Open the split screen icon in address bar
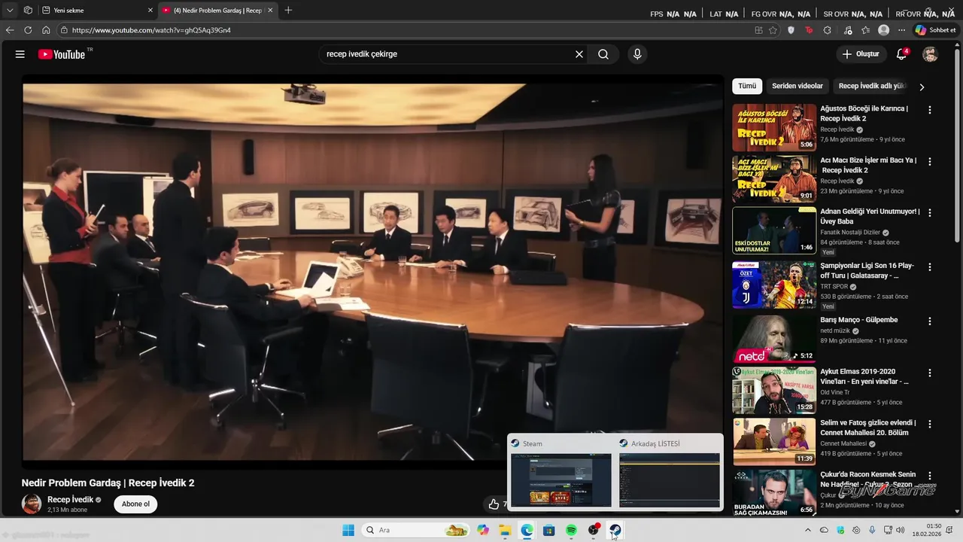963x542 pixels. click(758, 30)
